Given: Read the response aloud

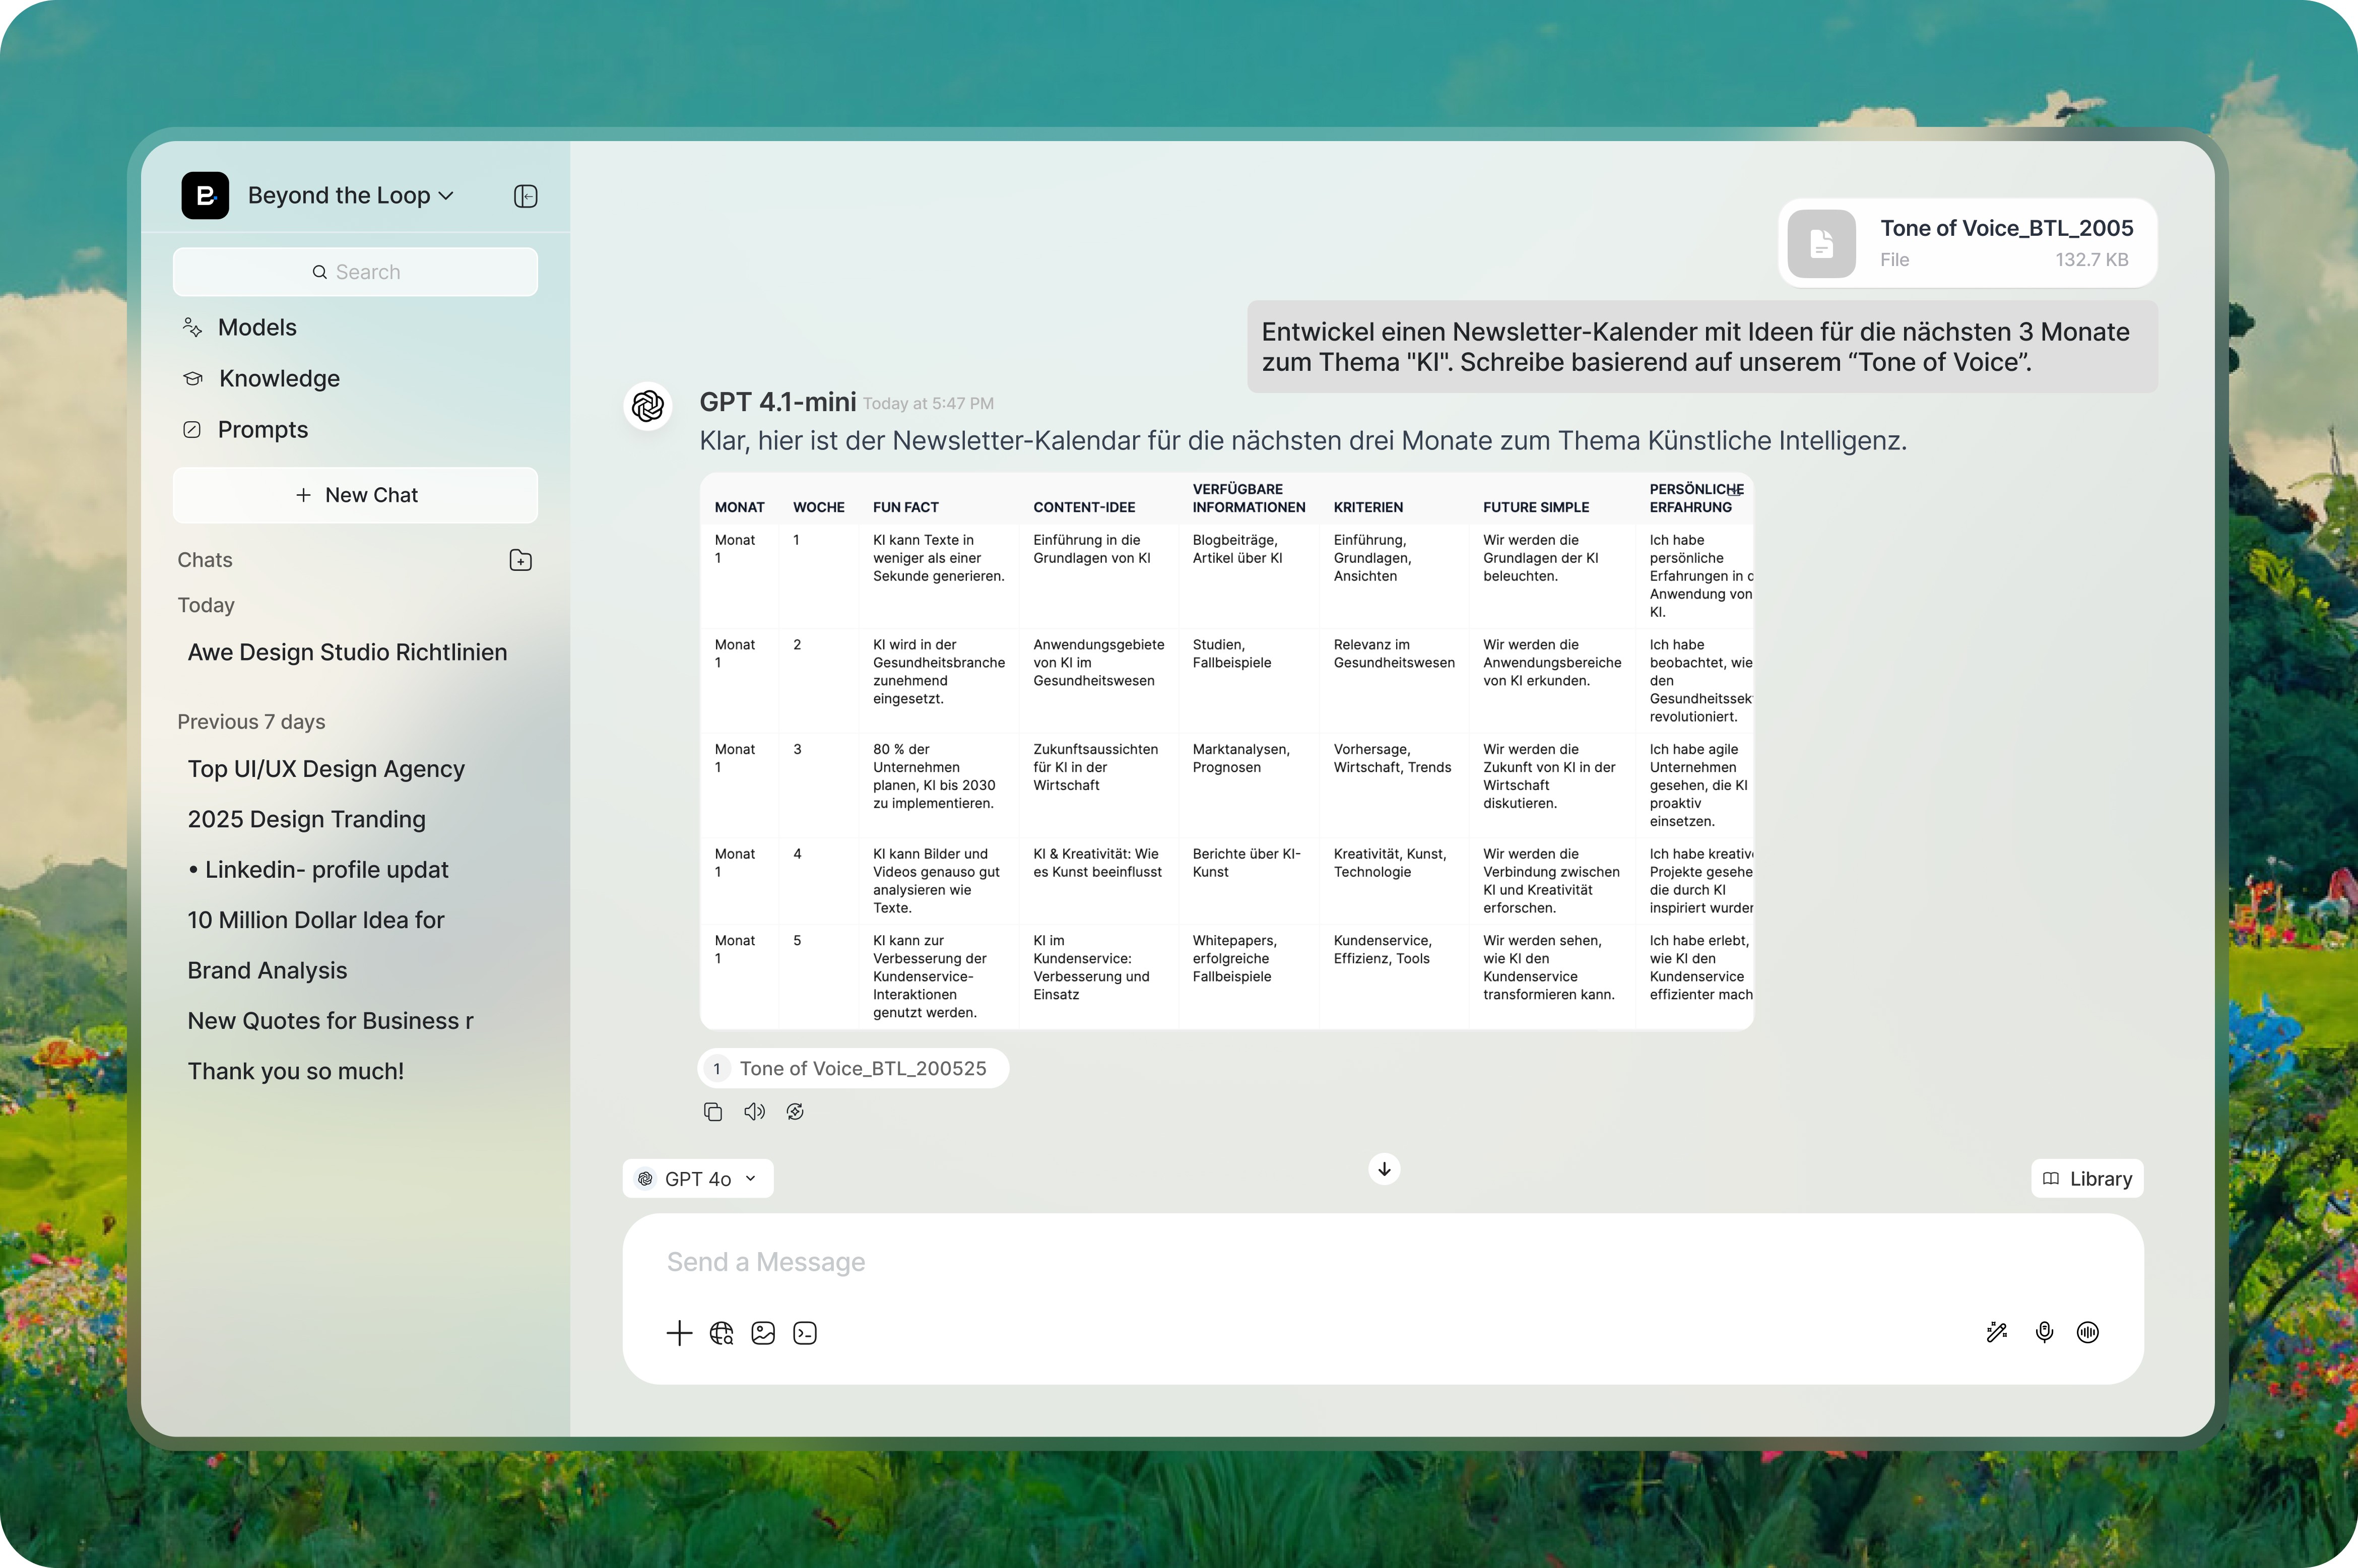Looking at the screenshot, I should [x=754, y=1112].
